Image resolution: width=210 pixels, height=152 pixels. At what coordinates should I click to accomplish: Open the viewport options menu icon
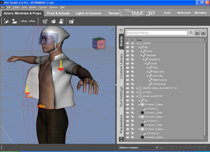[112, 29]
